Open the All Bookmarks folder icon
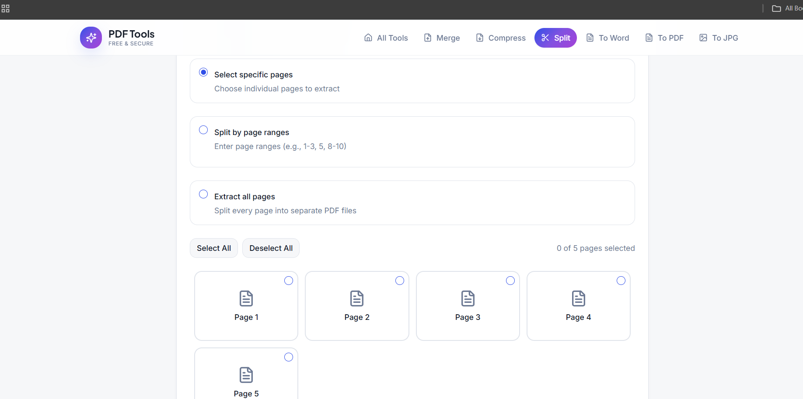 point(776,8)
